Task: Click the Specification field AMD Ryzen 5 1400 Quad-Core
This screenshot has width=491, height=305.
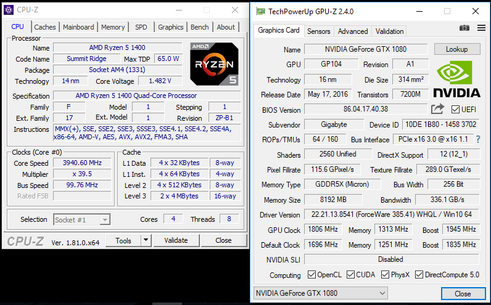Action: tap(147, 96)
